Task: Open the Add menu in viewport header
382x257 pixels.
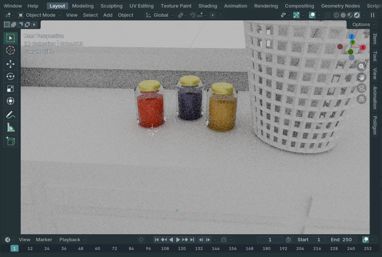Action: click(x=108, y=15)
